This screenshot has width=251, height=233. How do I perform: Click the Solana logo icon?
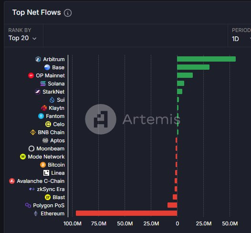(43, 84)
